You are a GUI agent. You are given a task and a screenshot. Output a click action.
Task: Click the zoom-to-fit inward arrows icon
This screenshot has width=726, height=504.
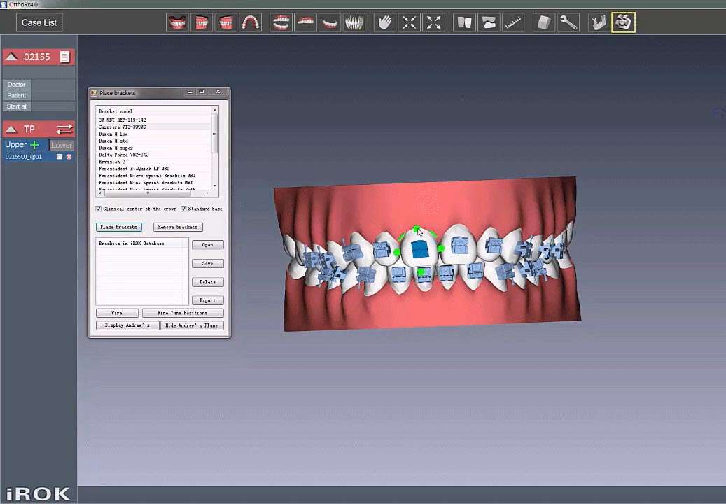click(409, 22)
